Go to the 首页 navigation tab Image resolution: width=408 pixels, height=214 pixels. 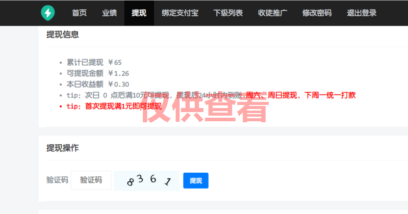pyautogui.click(x=79, y=13)
